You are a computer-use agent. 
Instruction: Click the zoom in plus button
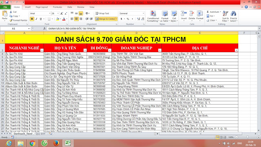(259, 137)
